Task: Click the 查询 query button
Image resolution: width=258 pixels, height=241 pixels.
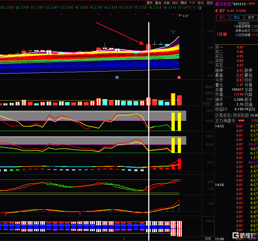Action: pos(251,17)
